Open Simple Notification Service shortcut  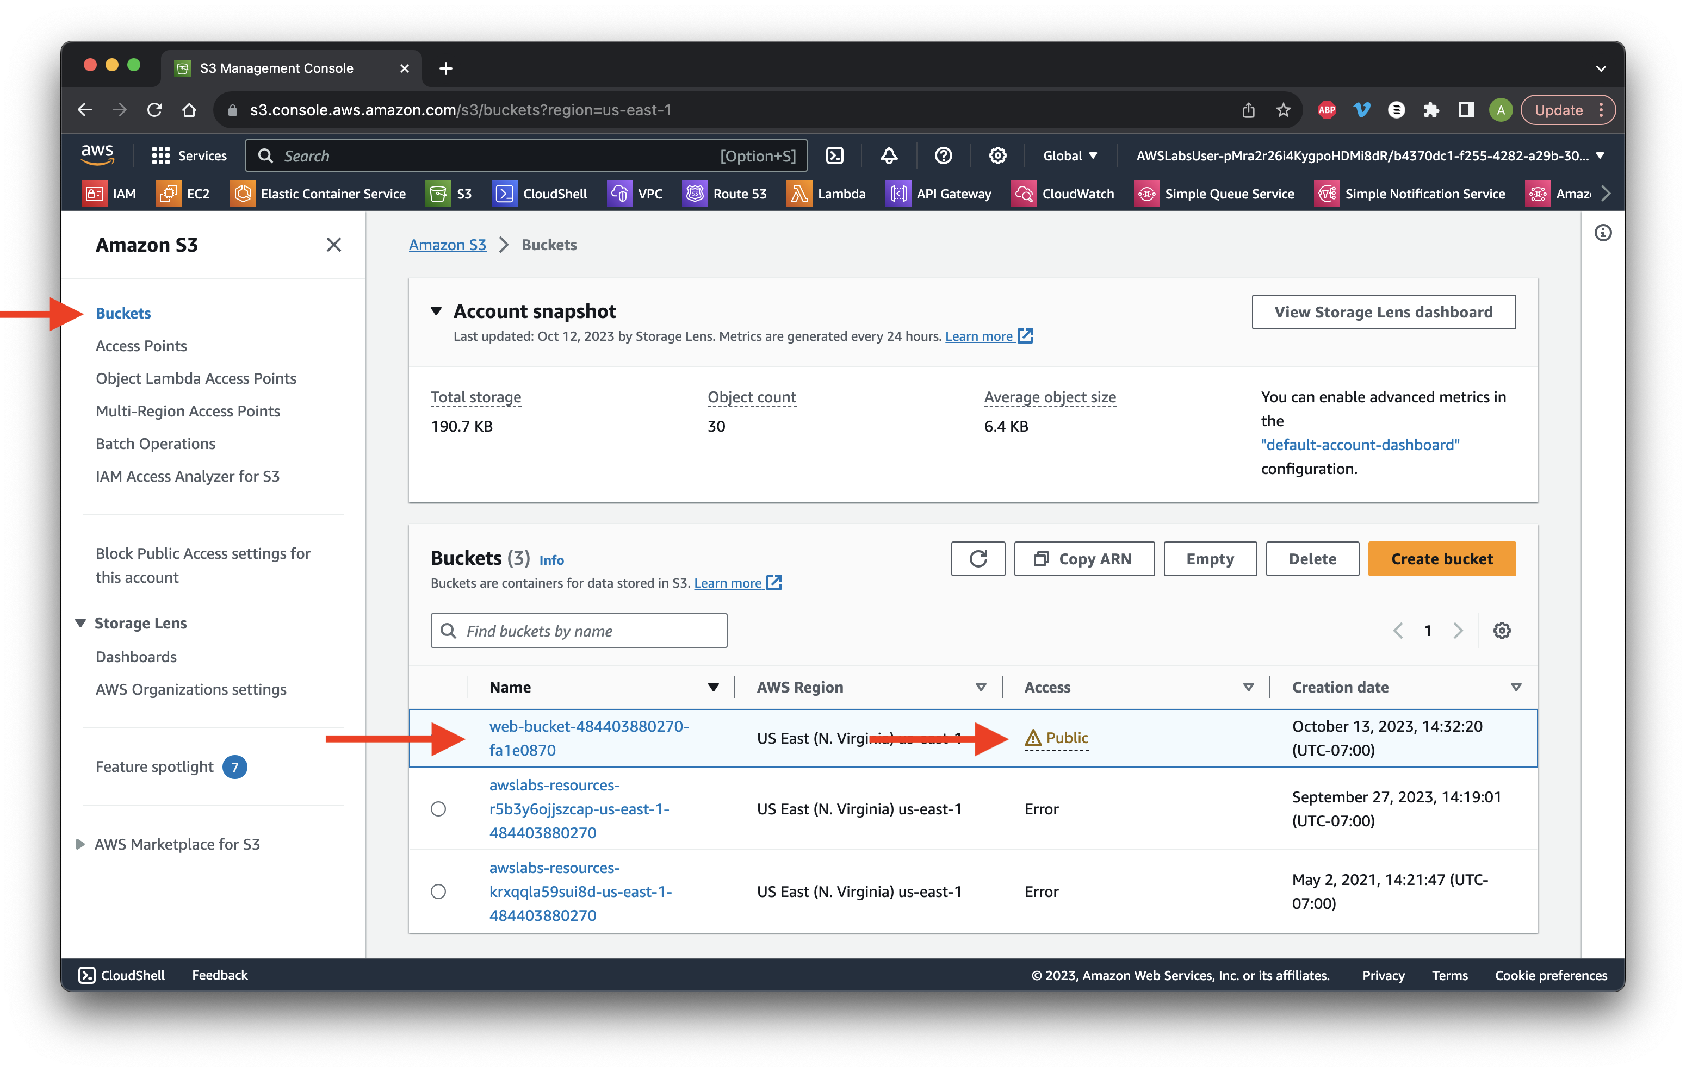pos(1409,194)
